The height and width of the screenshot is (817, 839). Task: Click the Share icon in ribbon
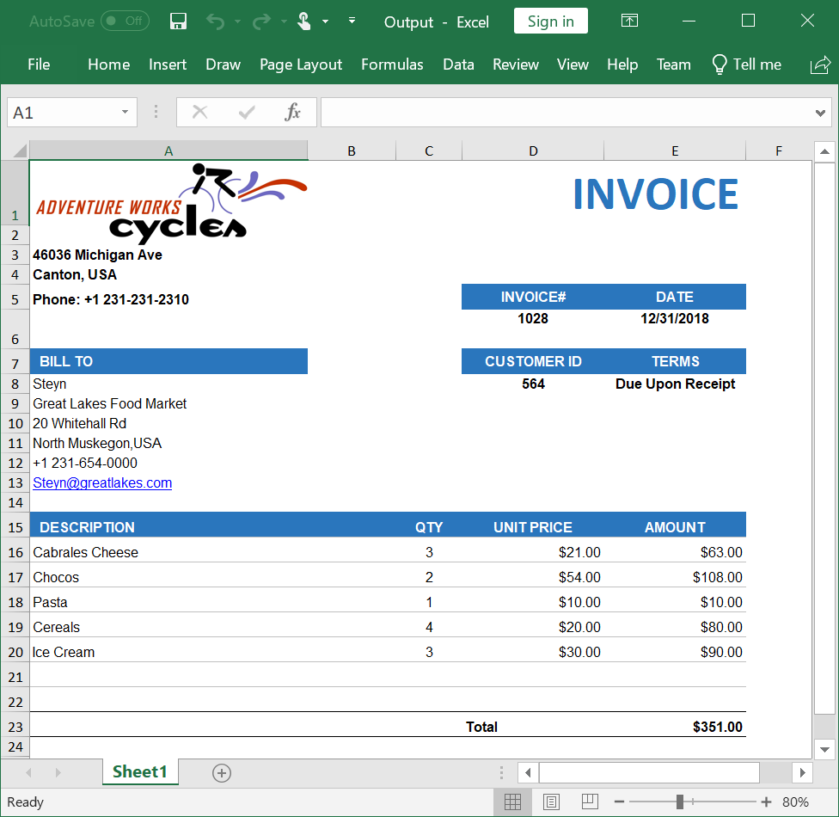pyautogui.click(x=820, y=64)
